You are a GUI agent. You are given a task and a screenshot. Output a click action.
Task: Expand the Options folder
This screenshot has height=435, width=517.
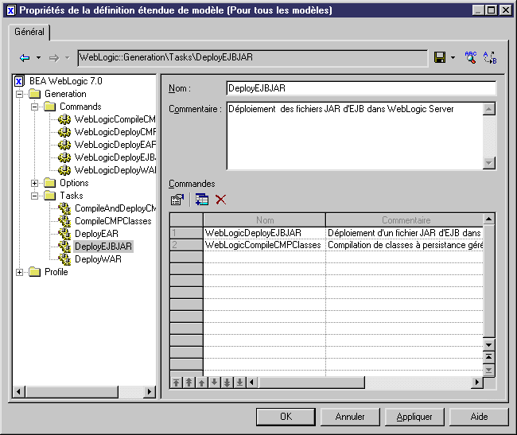(x=34, y=183)
